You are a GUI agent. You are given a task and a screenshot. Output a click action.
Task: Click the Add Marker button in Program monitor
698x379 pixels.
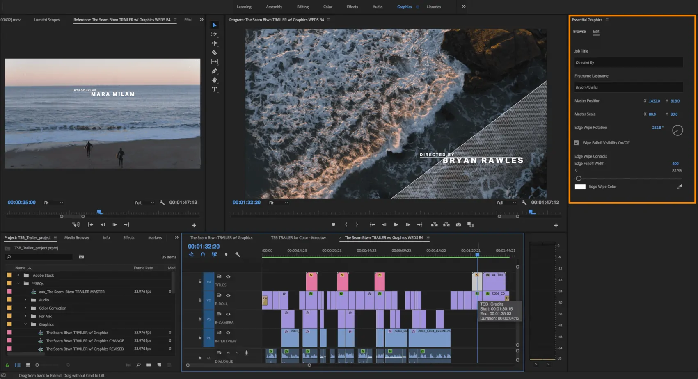334,224
